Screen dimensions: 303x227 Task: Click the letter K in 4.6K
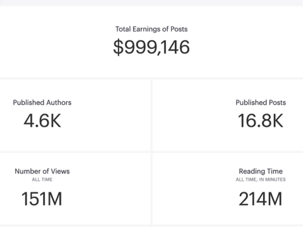56,120
